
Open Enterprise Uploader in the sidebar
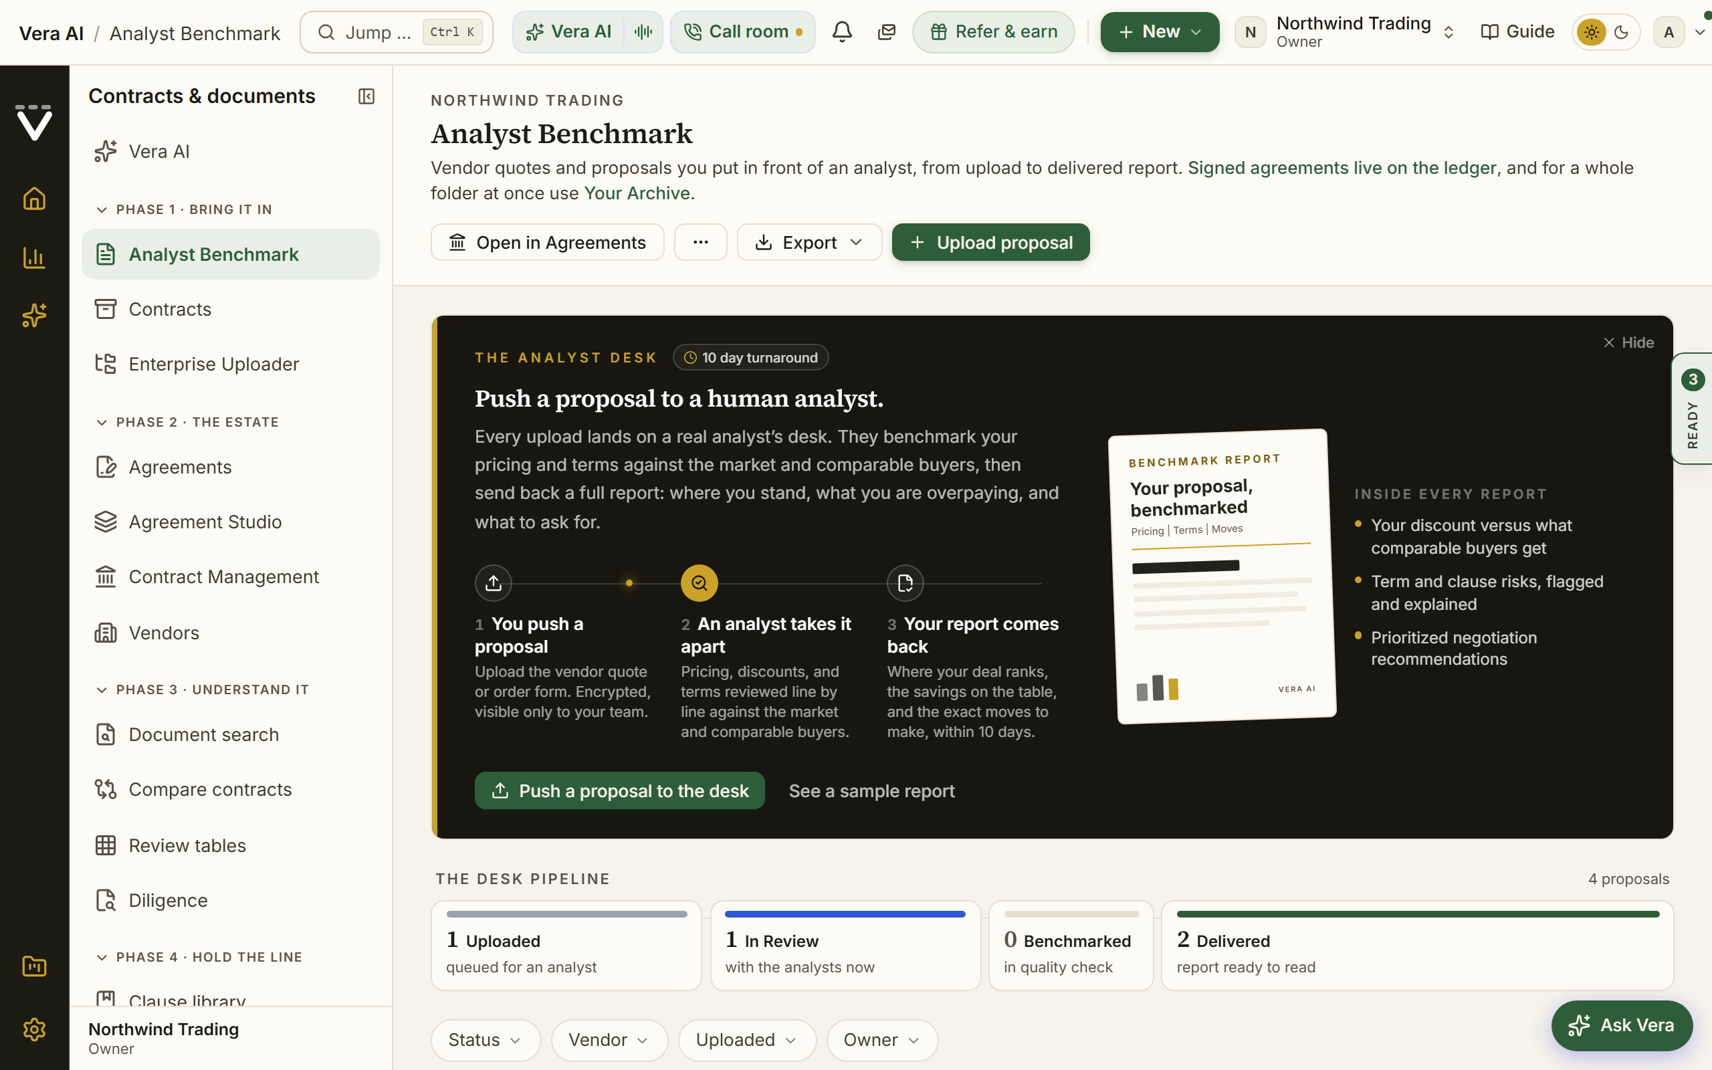coord(231,364)
